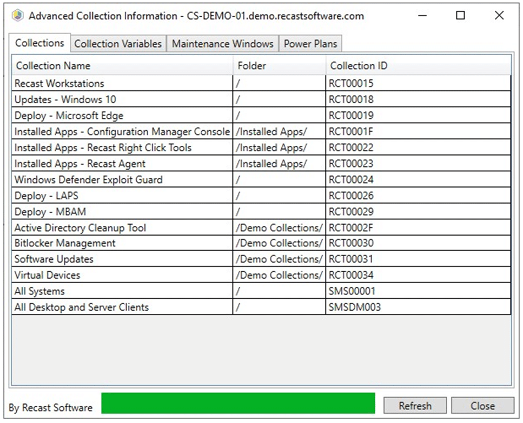Select the Collections tab
This screenshot has width=523, height=423.
39,42
